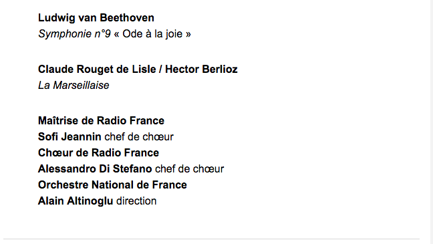The width and height of the screenshot is (433, 244).
Task: Click the Hector Berlioz name
Action: coord(201,70)
